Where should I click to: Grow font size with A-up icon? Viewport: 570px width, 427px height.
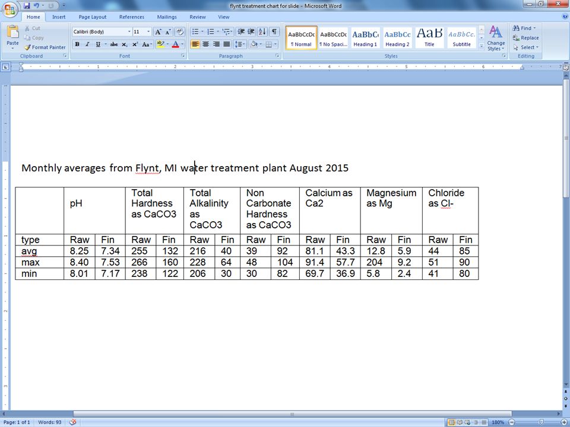coord(158,32)
